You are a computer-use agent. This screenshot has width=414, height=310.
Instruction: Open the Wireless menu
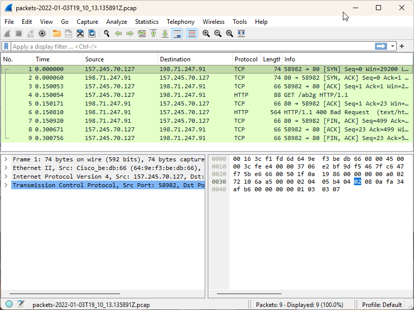(x=213, y=22)
